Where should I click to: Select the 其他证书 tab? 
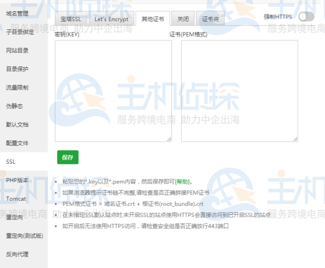coord(152,19)
